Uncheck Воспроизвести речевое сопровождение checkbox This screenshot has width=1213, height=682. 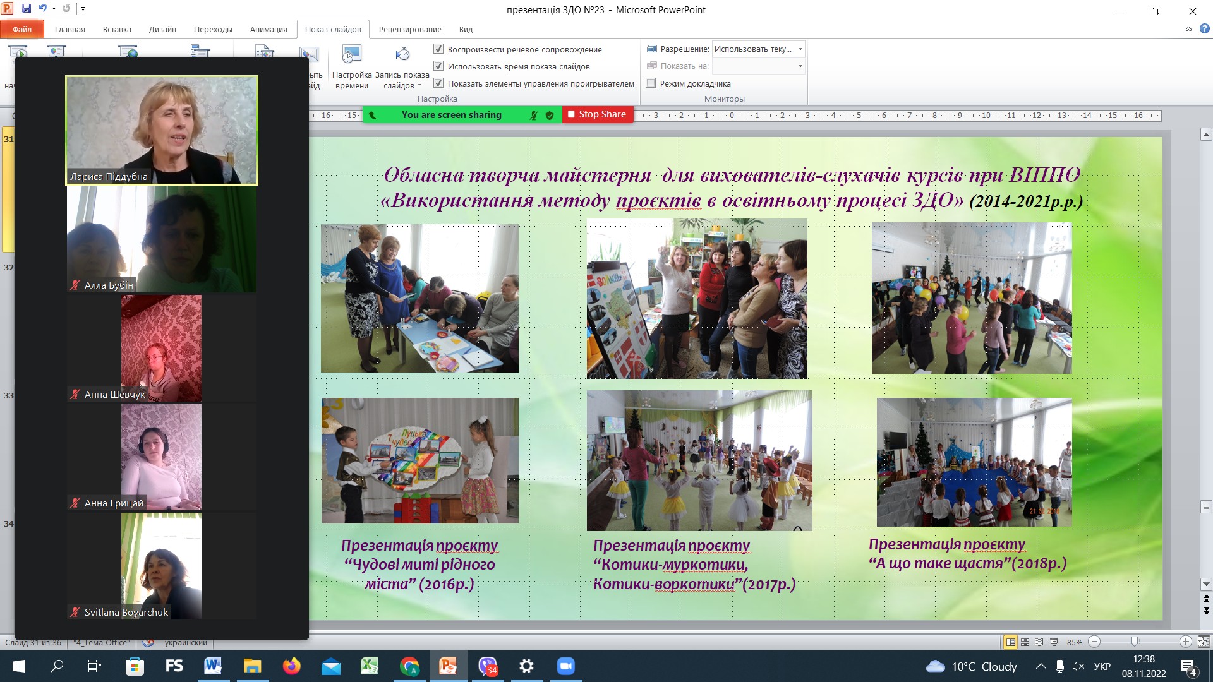438,49
